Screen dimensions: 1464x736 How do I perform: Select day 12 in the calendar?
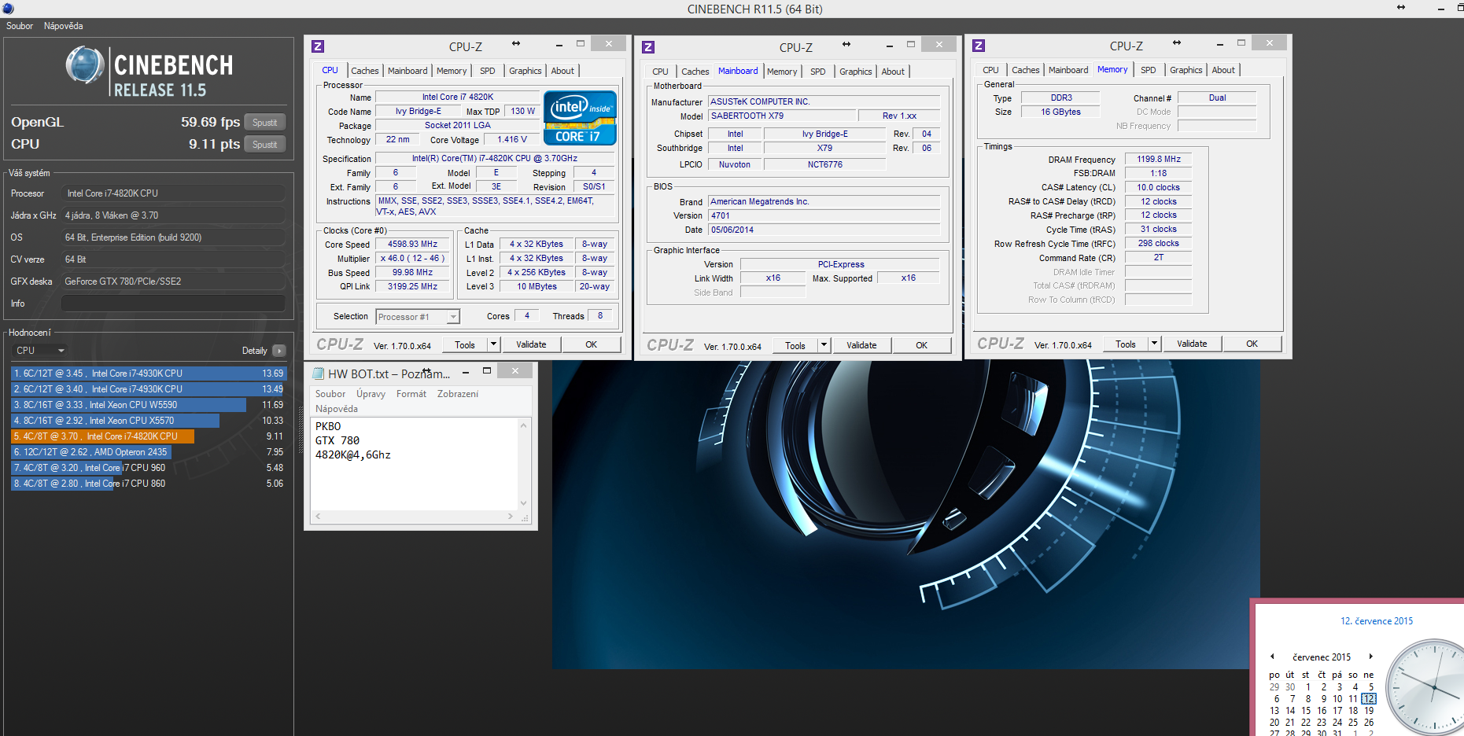[1369, 698]
